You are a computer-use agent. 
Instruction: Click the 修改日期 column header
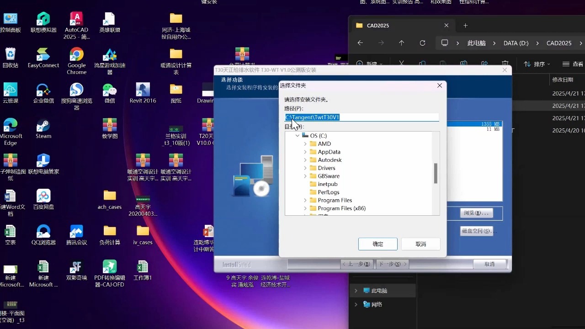(563, 80)
